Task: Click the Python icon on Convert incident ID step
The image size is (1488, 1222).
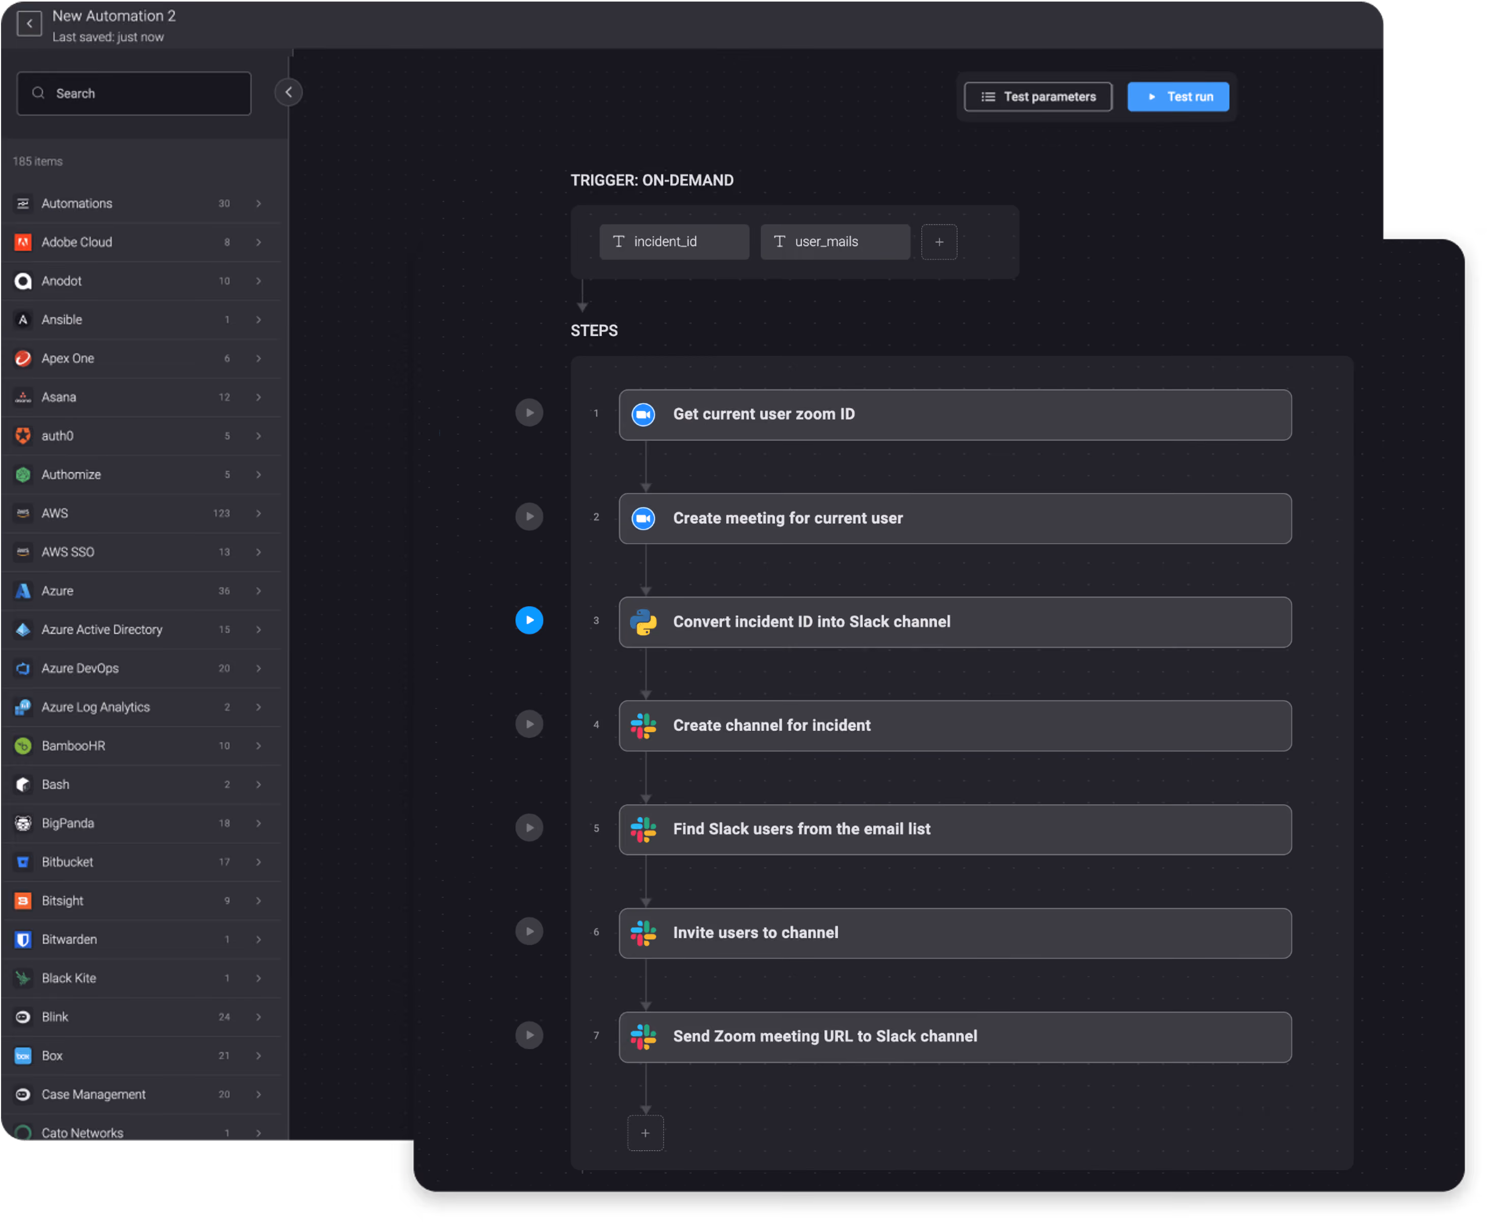Action: point(644,623)
